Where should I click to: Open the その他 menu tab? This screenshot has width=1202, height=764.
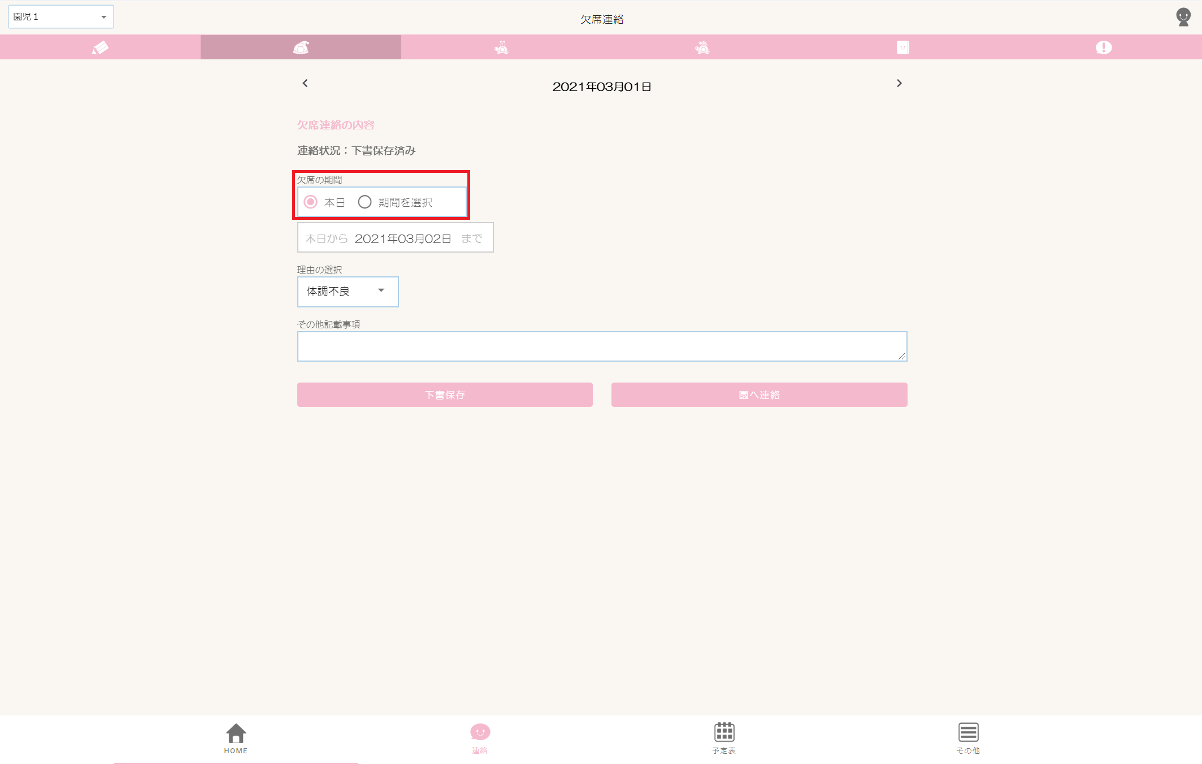pyautogui.click(x=968, y=739)
